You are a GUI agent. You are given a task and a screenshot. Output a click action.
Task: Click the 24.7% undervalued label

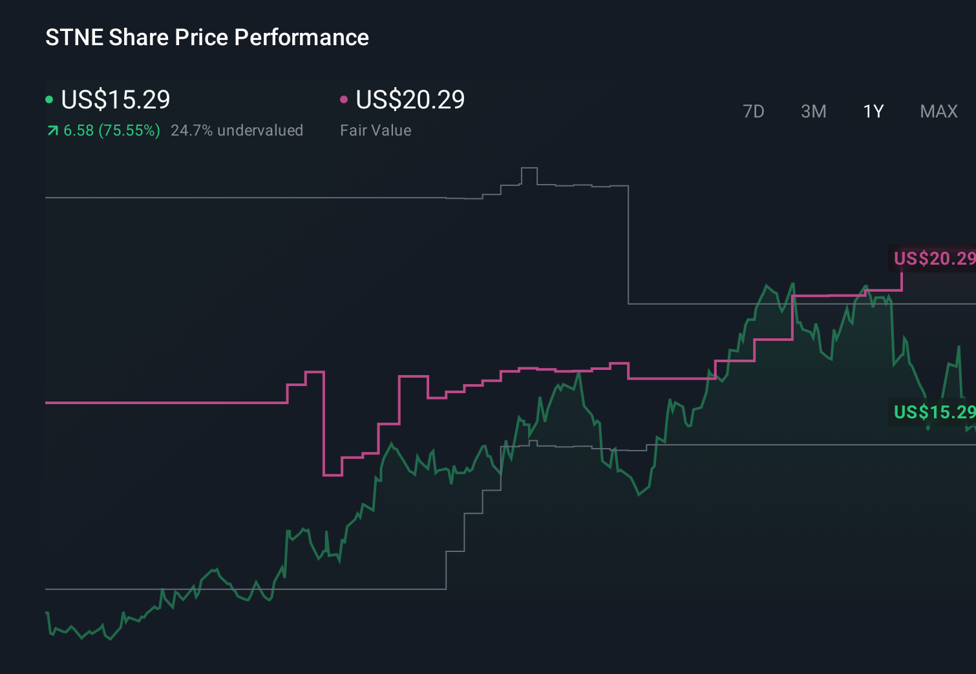pos(237,130)
